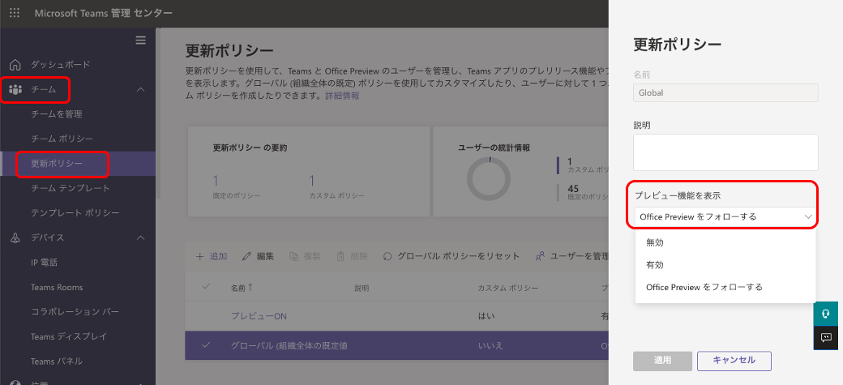This screenshot has width=843, height=385.
Task: Open the headset help icon
Action: pos(826,314)
